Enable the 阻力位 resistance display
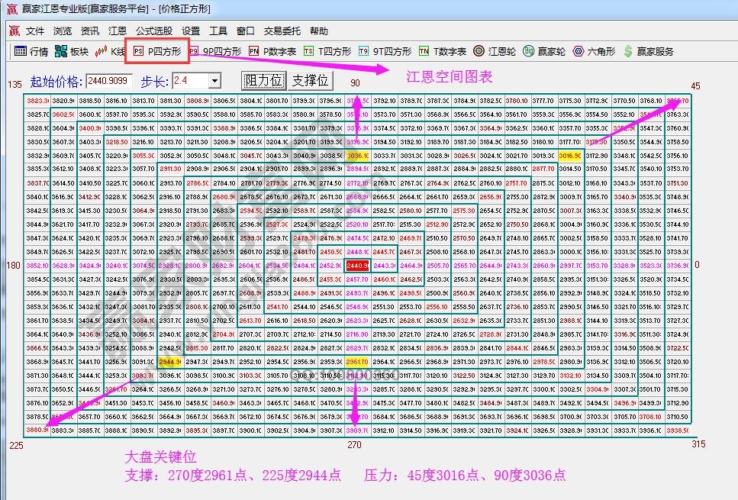The width and height of the screenshot is (738, 500). 263,79
